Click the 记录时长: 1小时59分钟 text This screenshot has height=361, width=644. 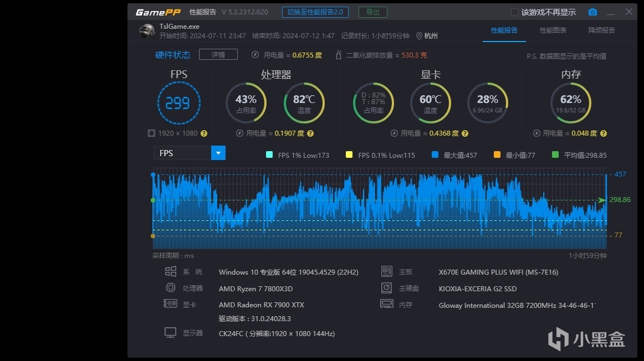pos(375,36)
